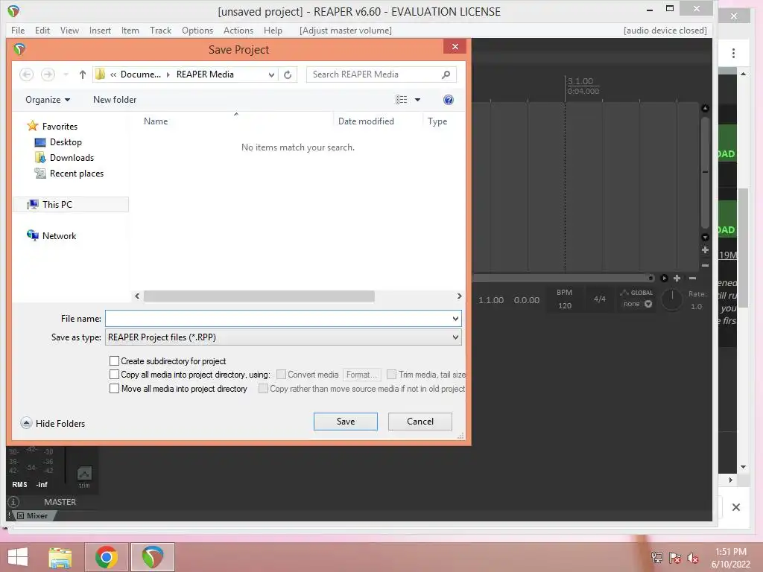
Task: Open File Explorer from taskbar
Action: click(x=60, y=557)
